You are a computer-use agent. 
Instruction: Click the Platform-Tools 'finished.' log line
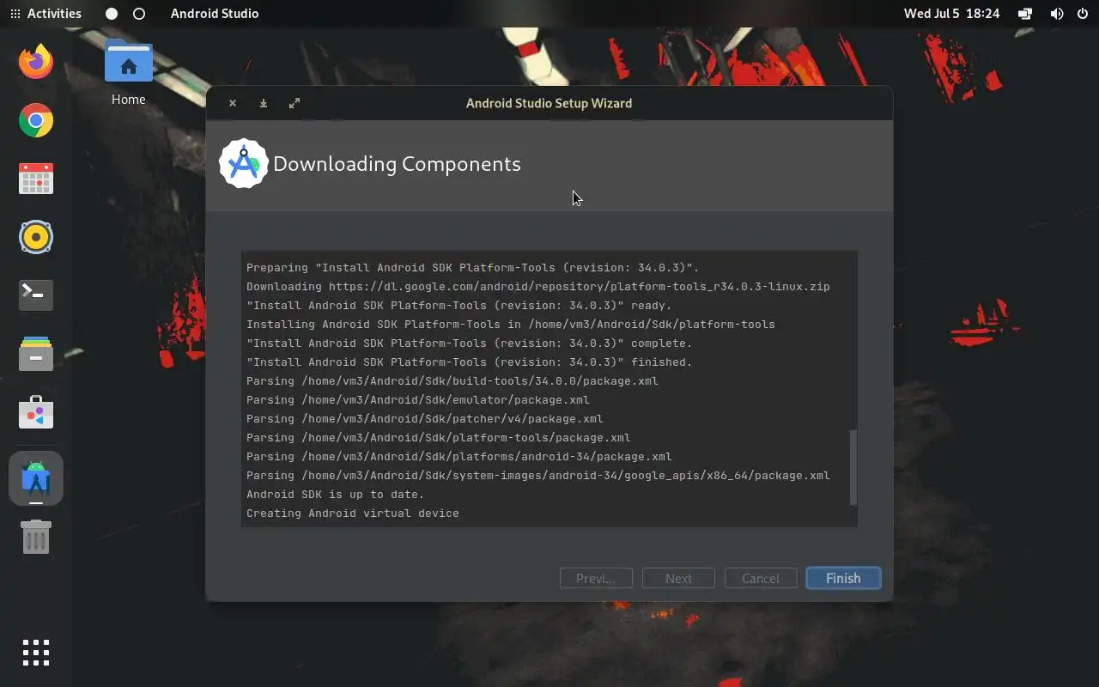[470, 362]
